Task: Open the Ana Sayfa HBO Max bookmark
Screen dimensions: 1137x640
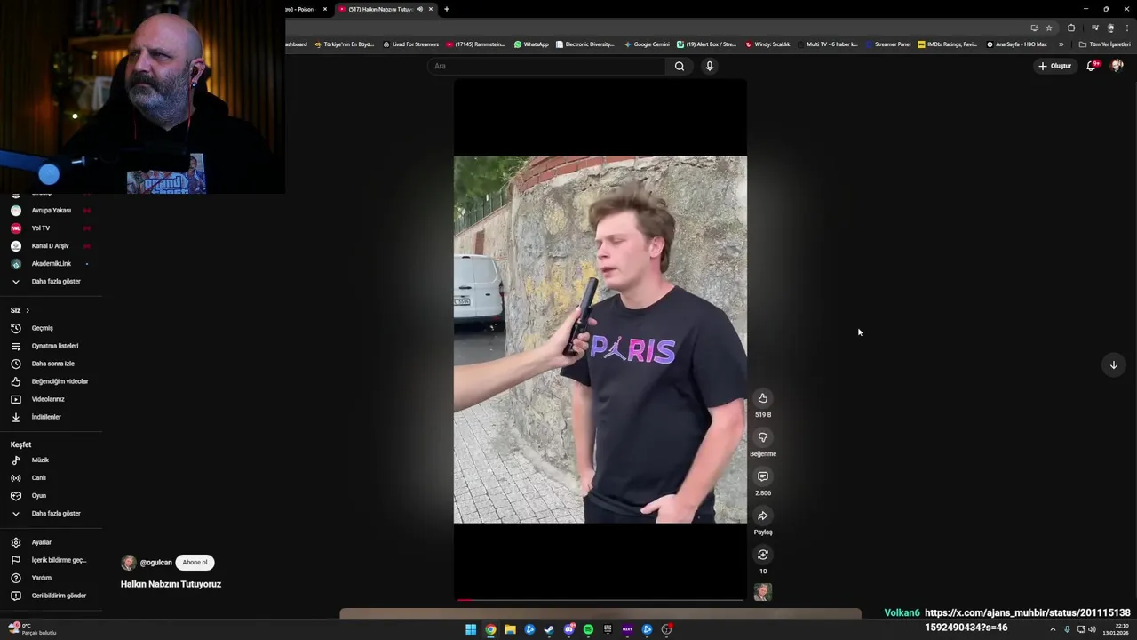Action: tap(1016, 44)
